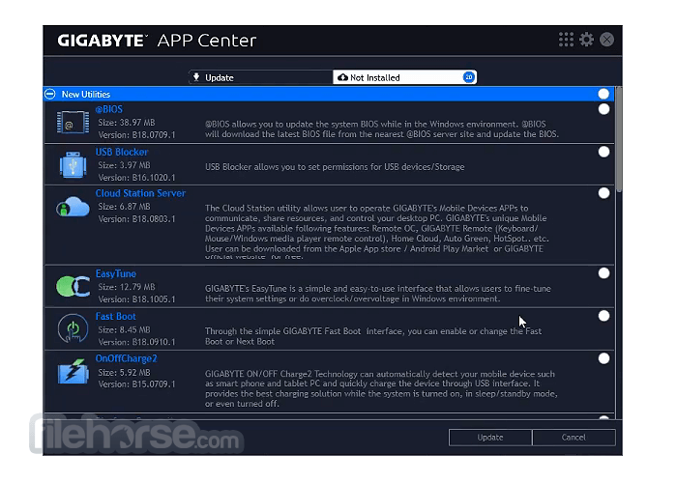
Task: Click the Cloud Station utility description
Action: point(377,232)
